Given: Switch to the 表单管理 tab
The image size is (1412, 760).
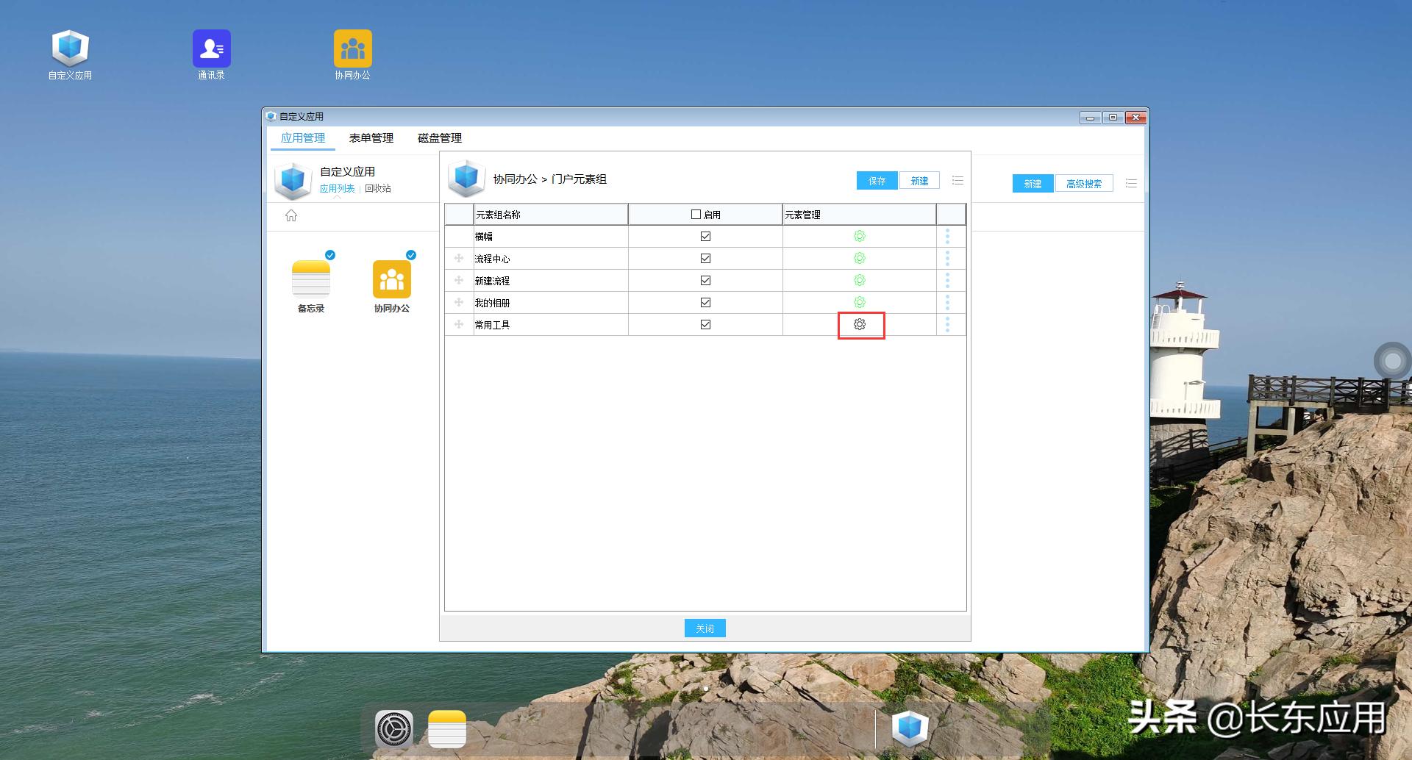Looking at the screenshot, I should (x=371, y=137).
